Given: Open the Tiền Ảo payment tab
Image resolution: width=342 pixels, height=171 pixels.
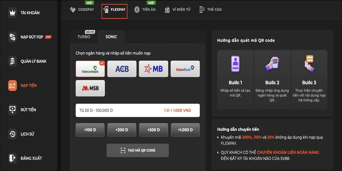Looking at the screenshot, I should [x=145, y=9].
